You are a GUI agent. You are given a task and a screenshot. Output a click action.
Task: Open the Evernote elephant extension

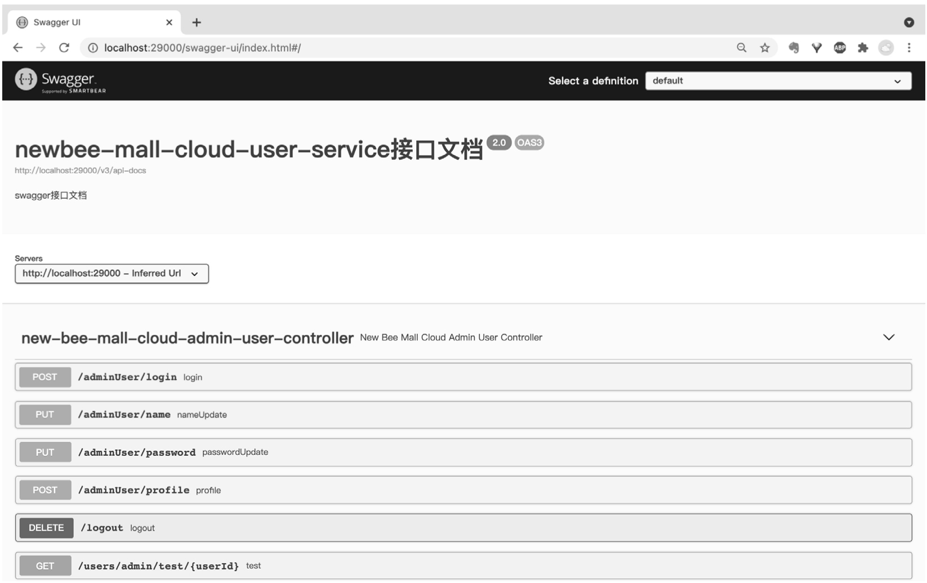click(794, 48)
